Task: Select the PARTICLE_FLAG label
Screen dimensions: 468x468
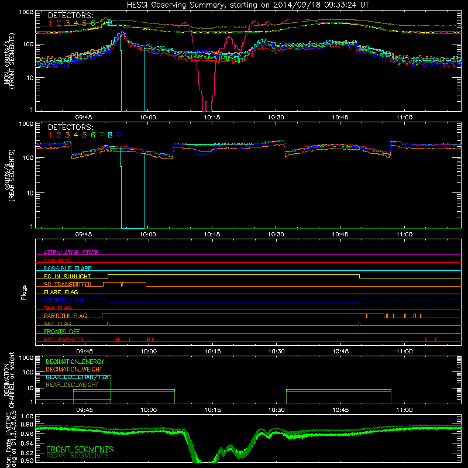Action: tap(66, 315)
